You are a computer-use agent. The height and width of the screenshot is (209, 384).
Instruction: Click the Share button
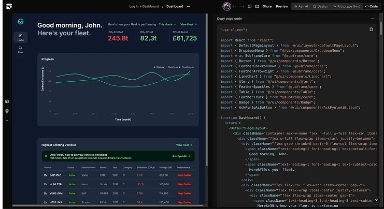pos(267,6)
